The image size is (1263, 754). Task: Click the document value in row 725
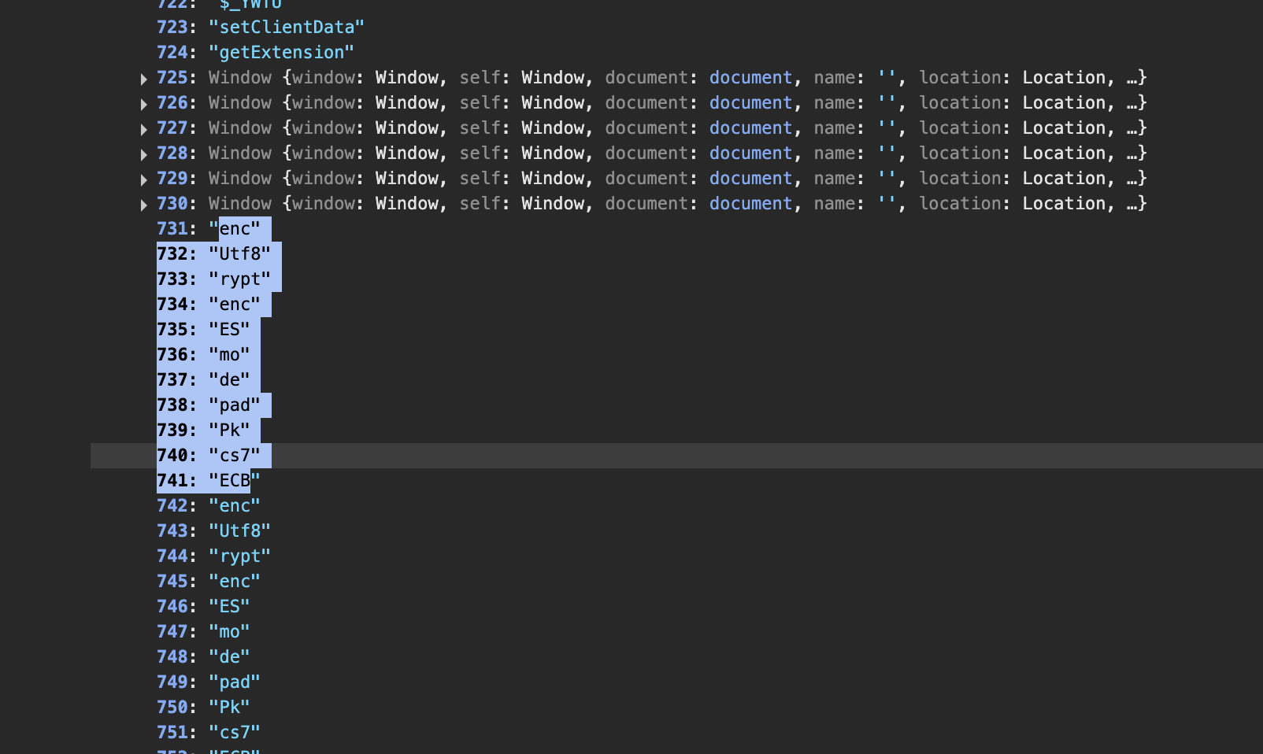(750, 78)
